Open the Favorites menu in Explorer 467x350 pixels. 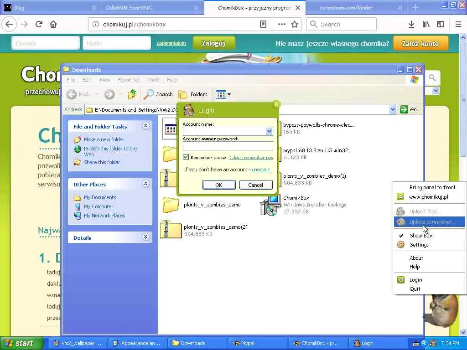click(x=129, y=80)
